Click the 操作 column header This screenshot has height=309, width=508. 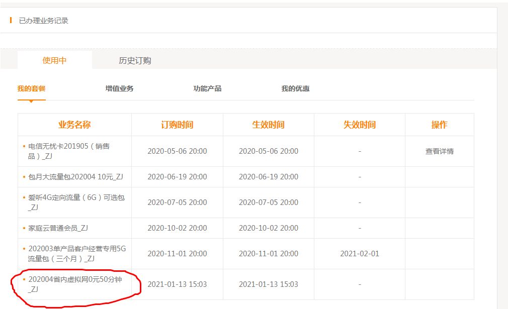439,125
